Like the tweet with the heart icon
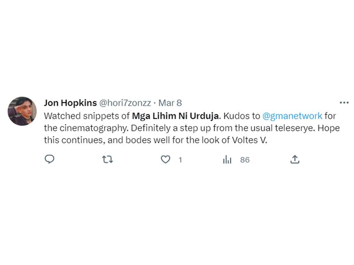 coord(165,159)
